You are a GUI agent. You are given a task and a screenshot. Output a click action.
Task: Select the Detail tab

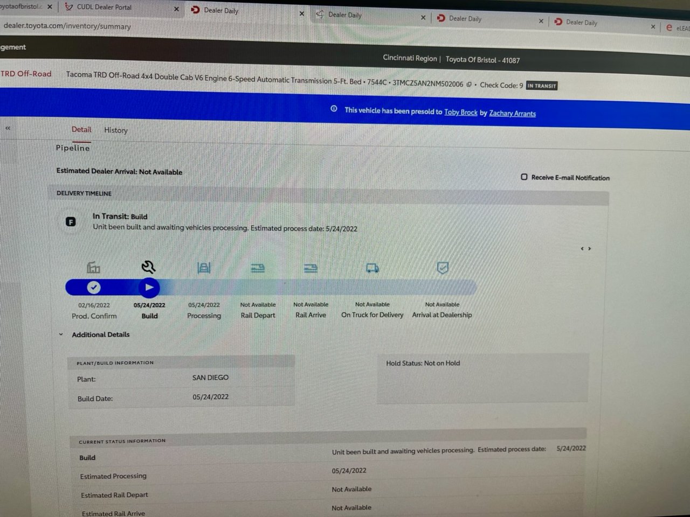pos(81,129)
